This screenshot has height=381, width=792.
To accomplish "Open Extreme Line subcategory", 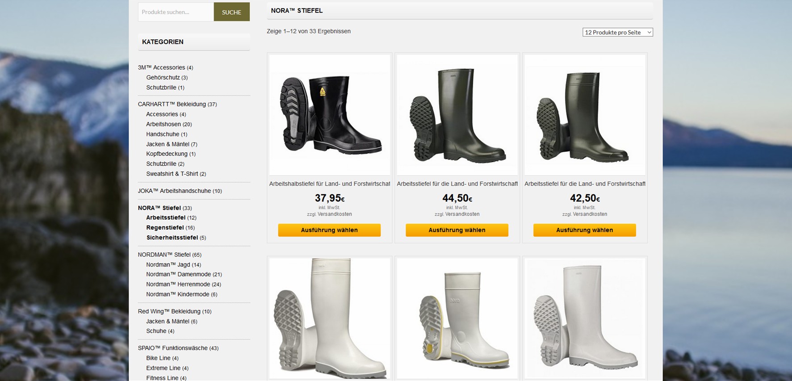I will point(163,368).
